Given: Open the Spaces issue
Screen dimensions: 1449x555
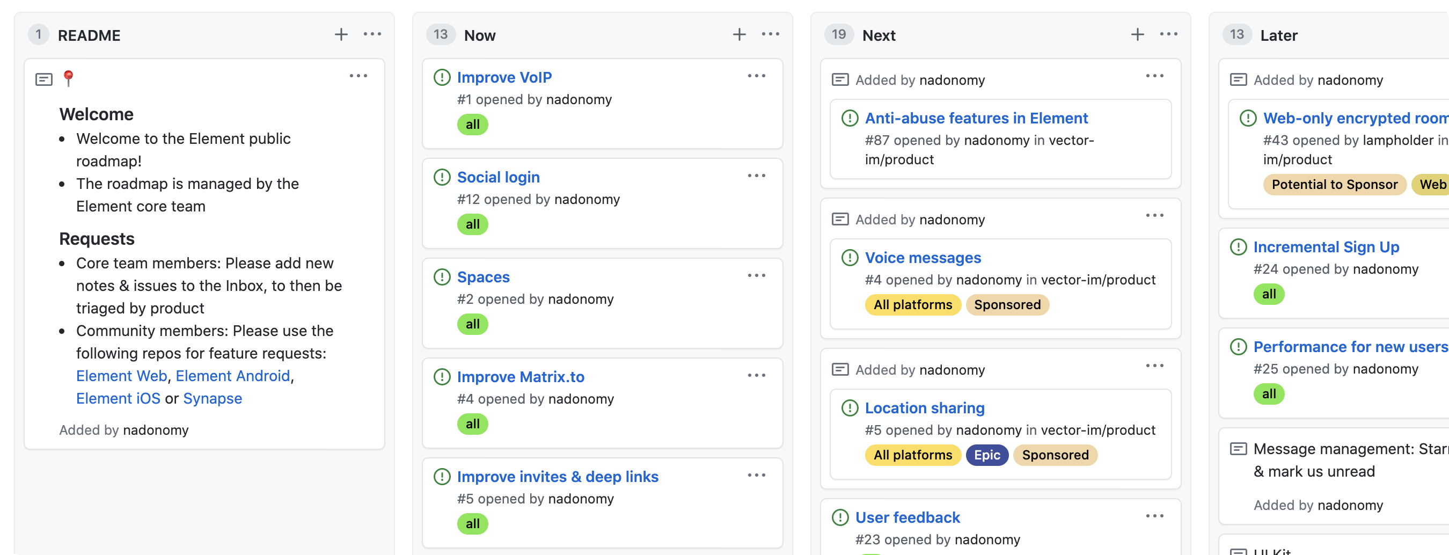Looking at the screenshot, I should click(483, 276).
